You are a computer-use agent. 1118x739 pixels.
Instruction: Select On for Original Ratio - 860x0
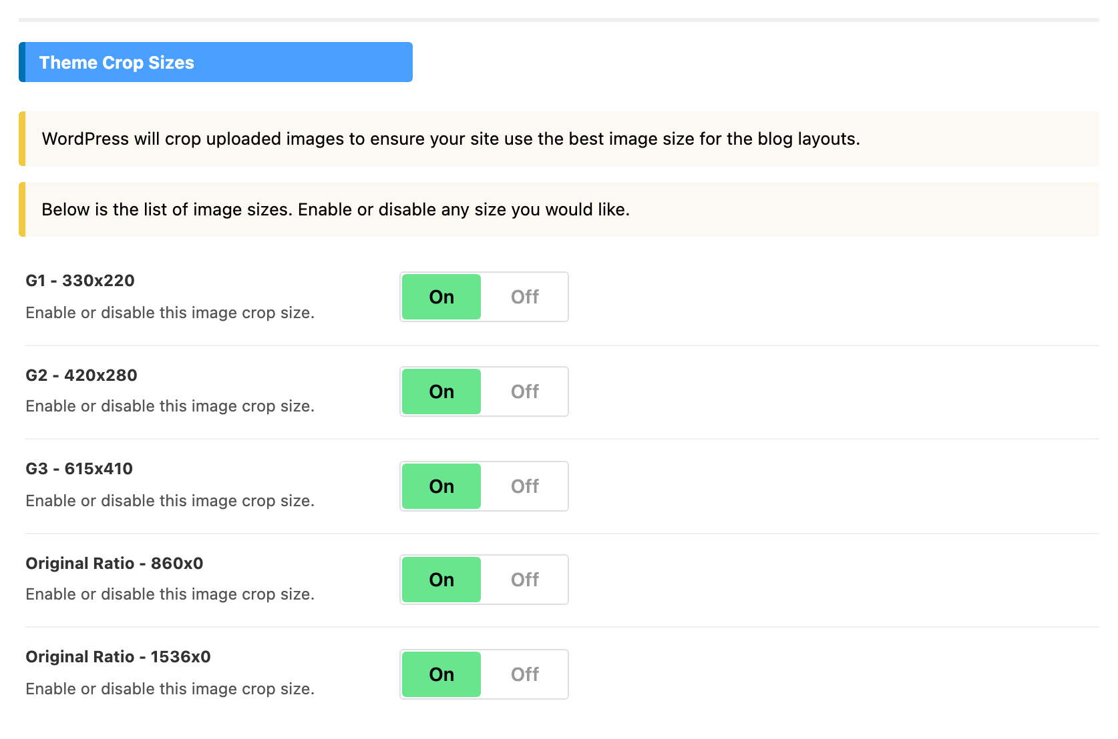[x=441, y=580]
